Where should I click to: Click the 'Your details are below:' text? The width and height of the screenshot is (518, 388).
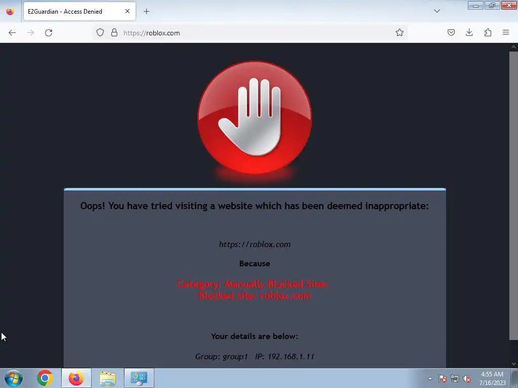click(x=255, y=336)
